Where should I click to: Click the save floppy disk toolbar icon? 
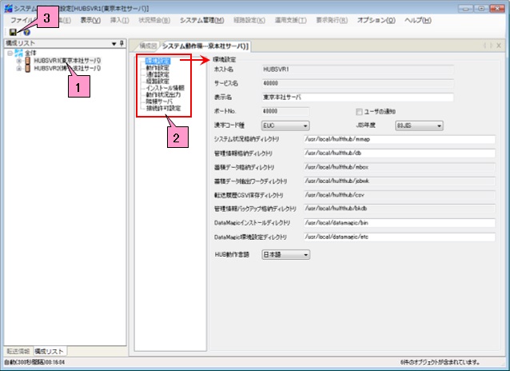click(14, 32)
